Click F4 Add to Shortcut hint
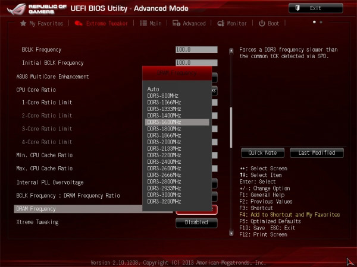Screen dimensions: 357x267 pos(290,215)
